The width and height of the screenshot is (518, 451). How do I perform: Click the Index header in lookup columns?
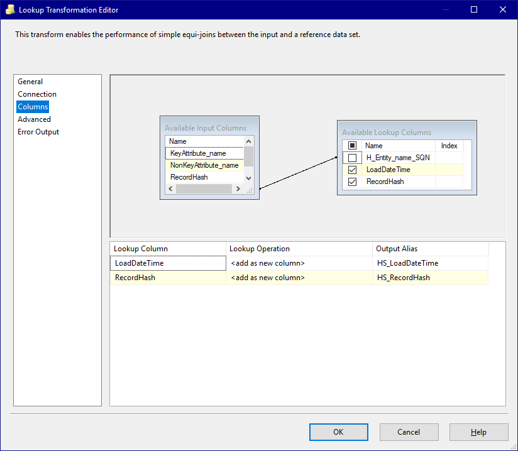pos(449,146)
